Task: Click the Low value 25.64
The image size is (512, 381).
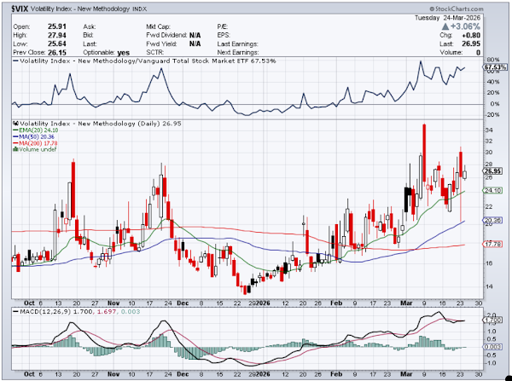Action: [x=57, y=43]
